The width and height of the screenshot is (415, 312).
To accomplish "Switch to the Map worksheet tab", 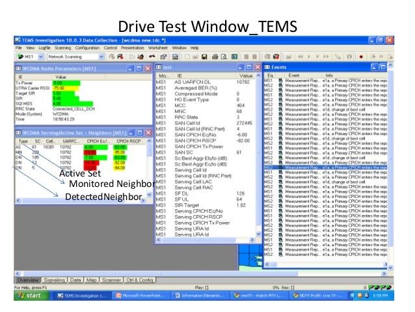I will point(91,280).
